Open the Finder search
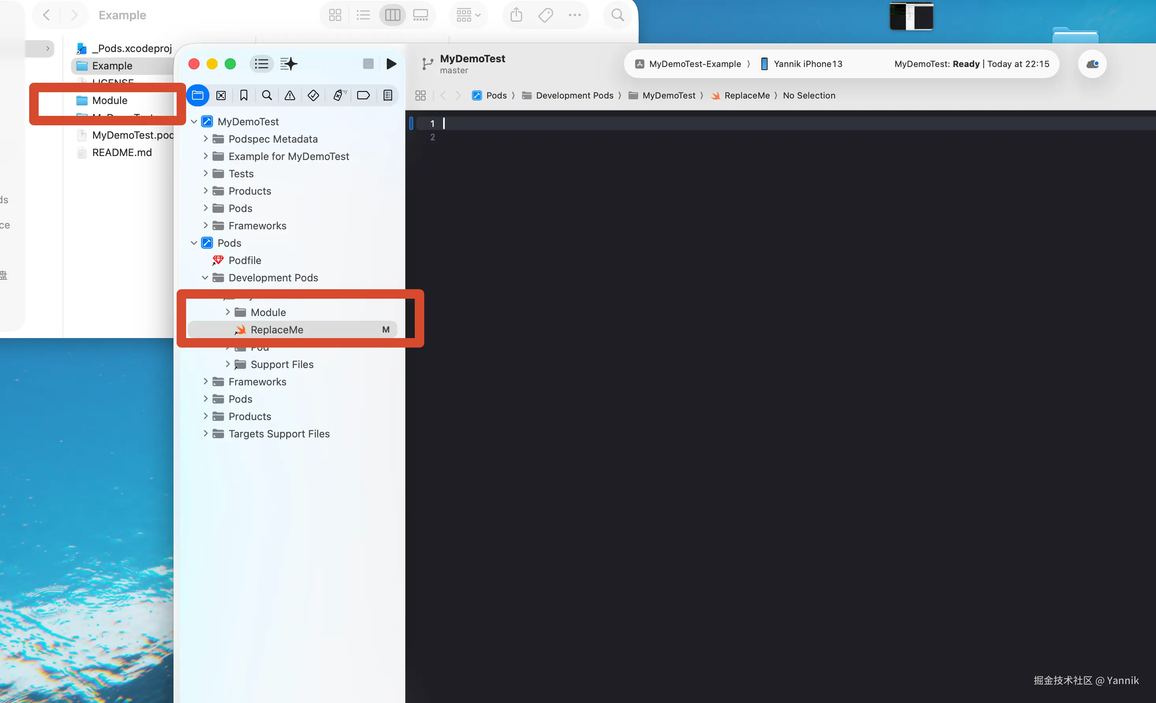 [617, 15]
